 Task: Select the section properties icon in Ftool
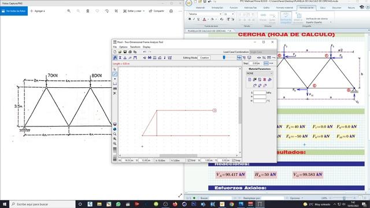pyautogui.click(x=120, y=58)
